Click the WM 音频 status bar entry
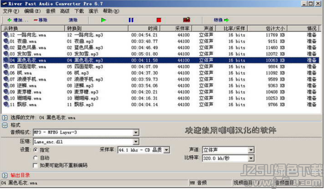324x189 pixels. click(x=198, y=183)
